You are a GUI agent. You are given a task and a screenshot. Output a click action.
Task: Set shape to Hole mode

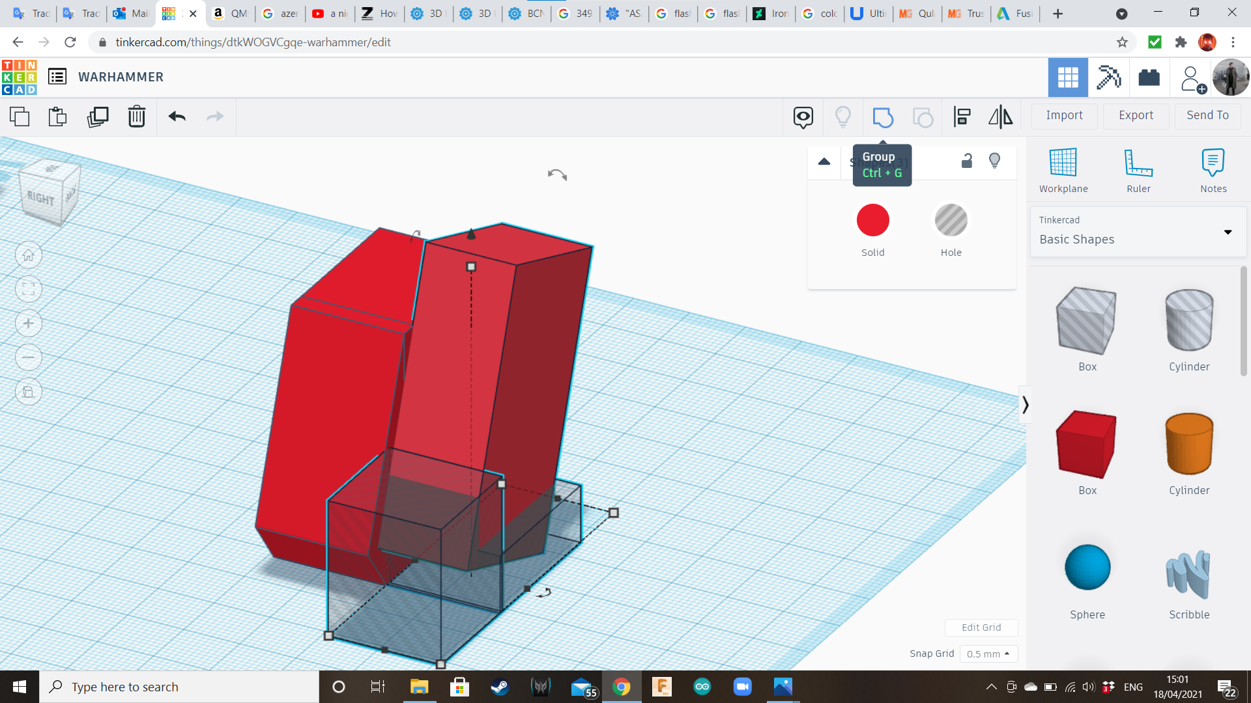951,221
